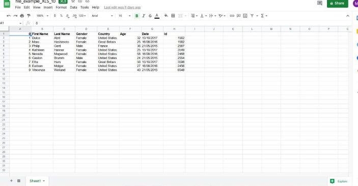Toggle Bold formatting button

(x=137, y=16)
